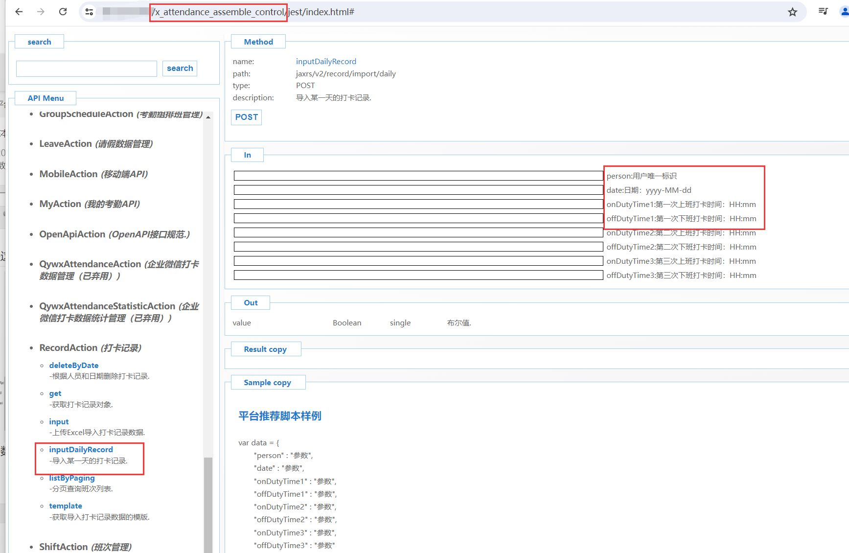Click the Boolean type in Out section

[347, 323]
